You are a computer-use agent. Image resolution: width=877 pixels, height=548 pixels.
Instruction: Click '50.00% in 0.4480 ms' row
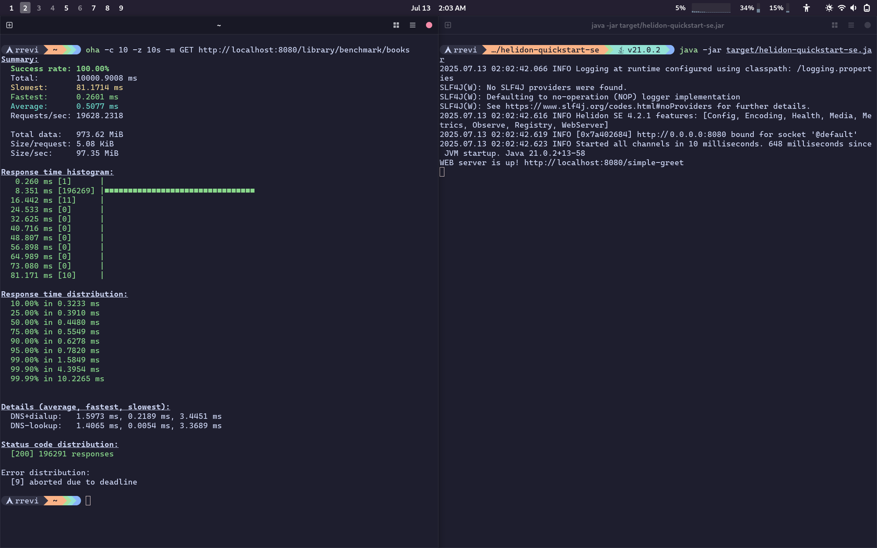point(55,323)
